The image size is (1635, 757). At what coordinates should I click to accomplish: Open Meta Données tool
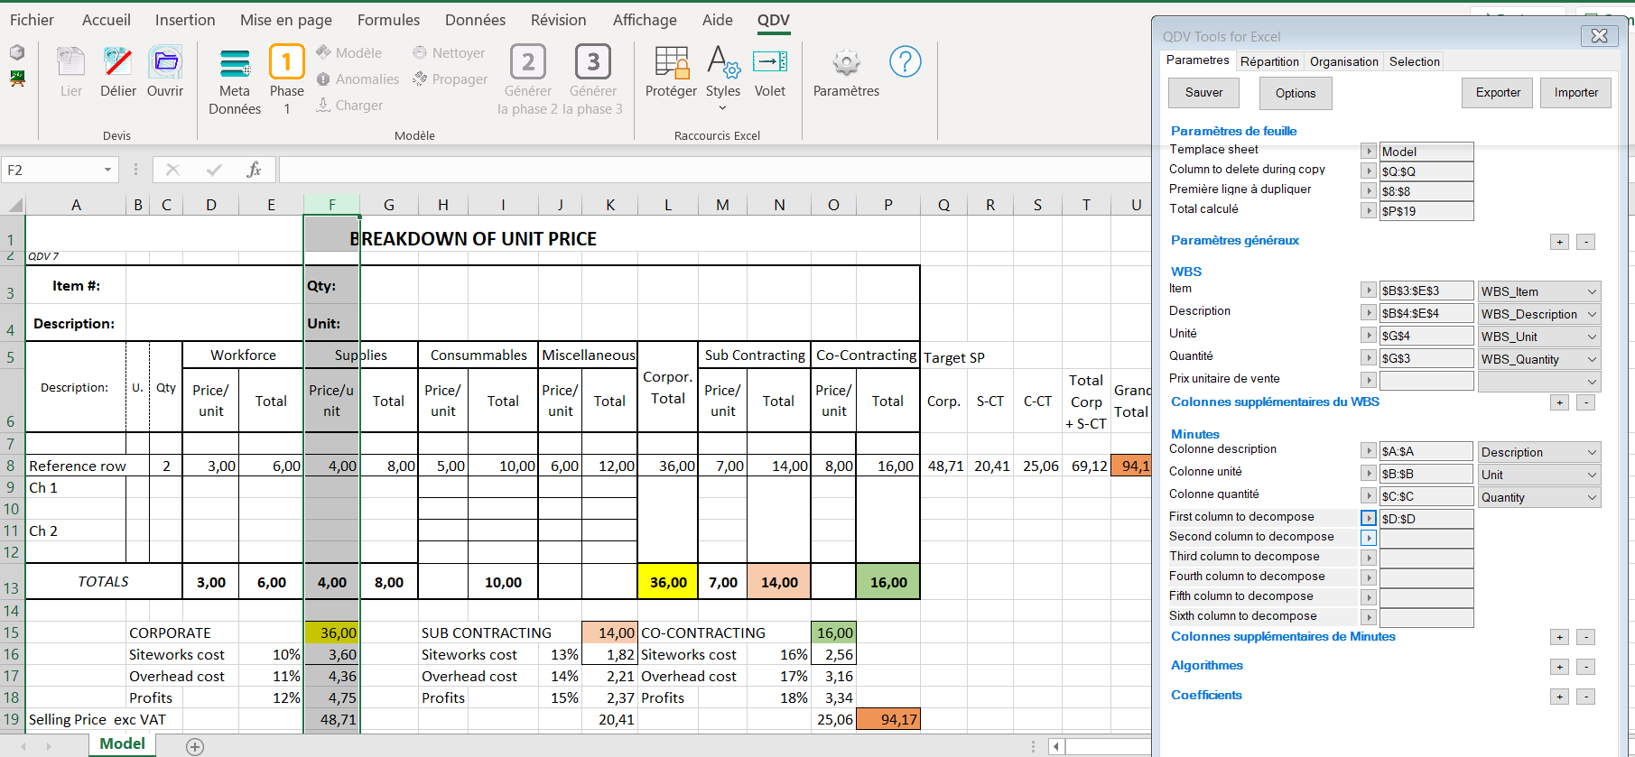tap(235, 65)
